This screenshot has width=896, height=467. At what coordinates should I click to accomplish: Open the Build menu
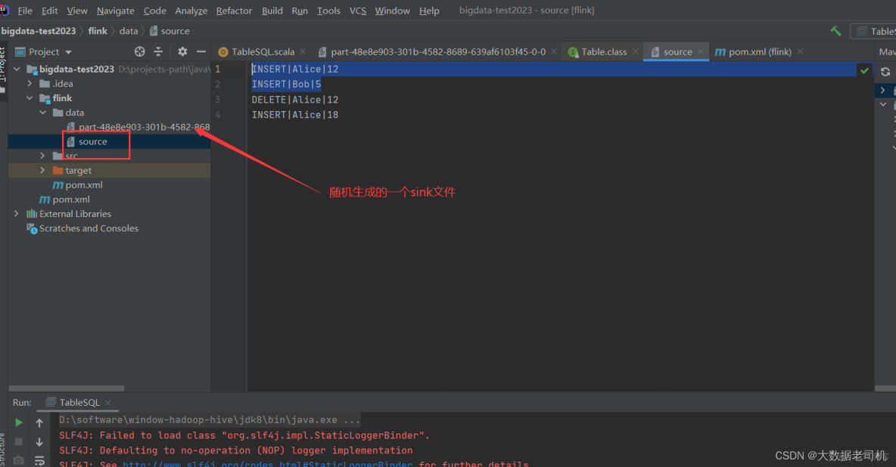(272, 11)
